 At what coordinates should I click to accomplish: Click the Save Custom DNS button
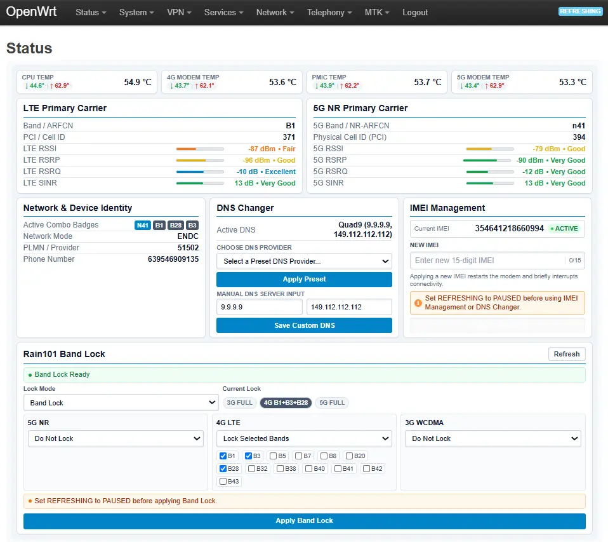coord(304,325)
